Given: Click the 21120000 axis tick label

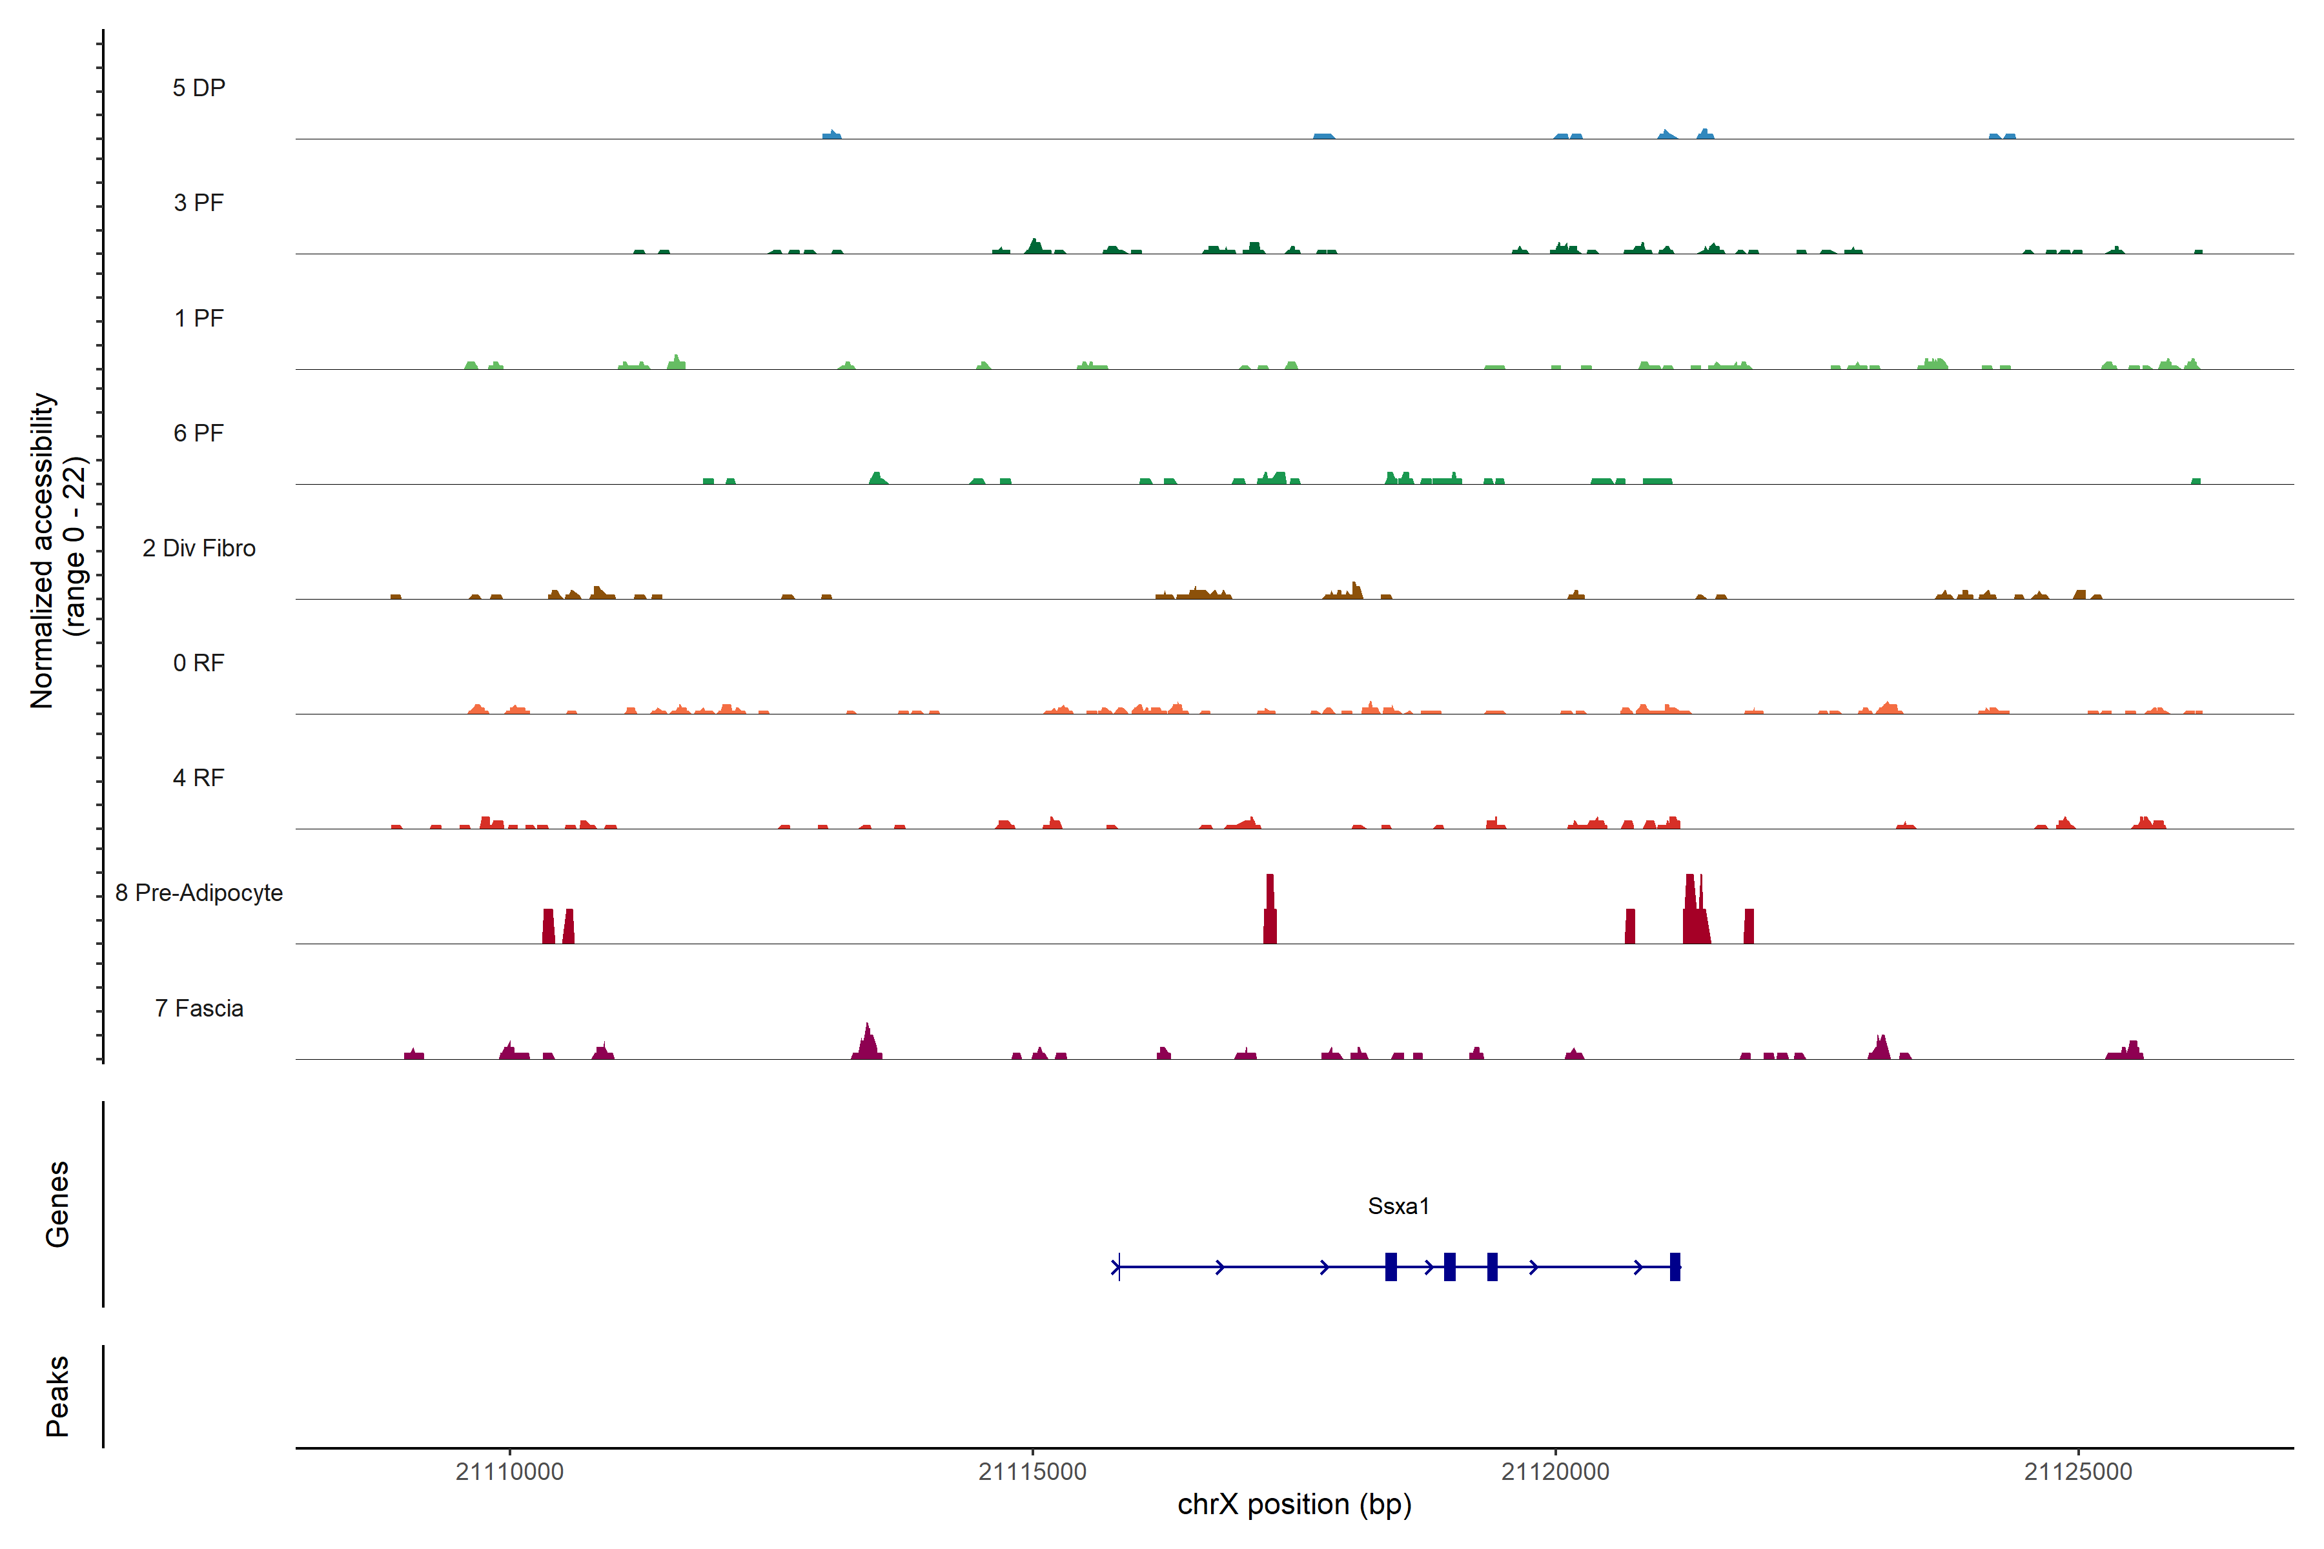Looking at the screenshot, I should 1555,1471.
